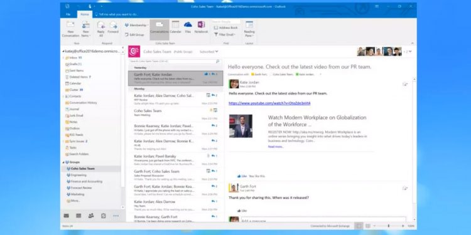Viewport: 471px width, 235px height.
Task: Switch to the Home ribbon tab
Action: click(x=84, y=14)
